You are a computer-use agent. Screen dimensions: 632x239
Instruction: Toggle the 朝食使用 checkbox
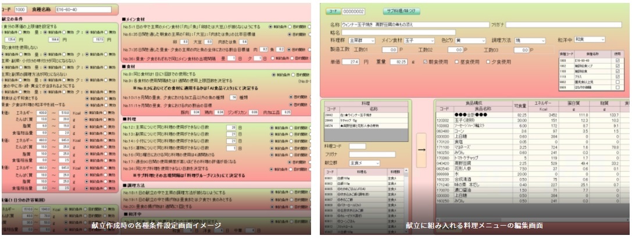[x=425, y=61]
